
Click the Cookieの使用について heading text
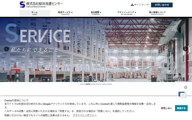click(16, 100)
